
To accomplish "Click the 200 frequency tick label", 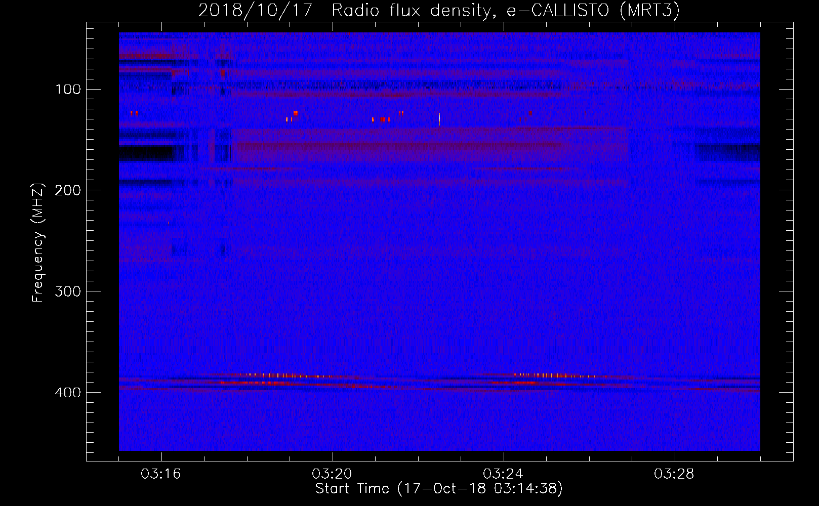I will coord(68,190).
